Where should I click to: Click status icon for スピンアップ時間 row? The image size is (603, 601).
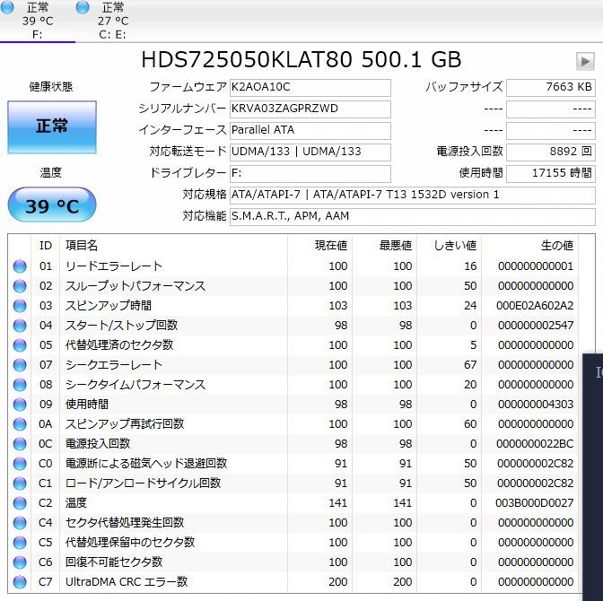(20, 306)
